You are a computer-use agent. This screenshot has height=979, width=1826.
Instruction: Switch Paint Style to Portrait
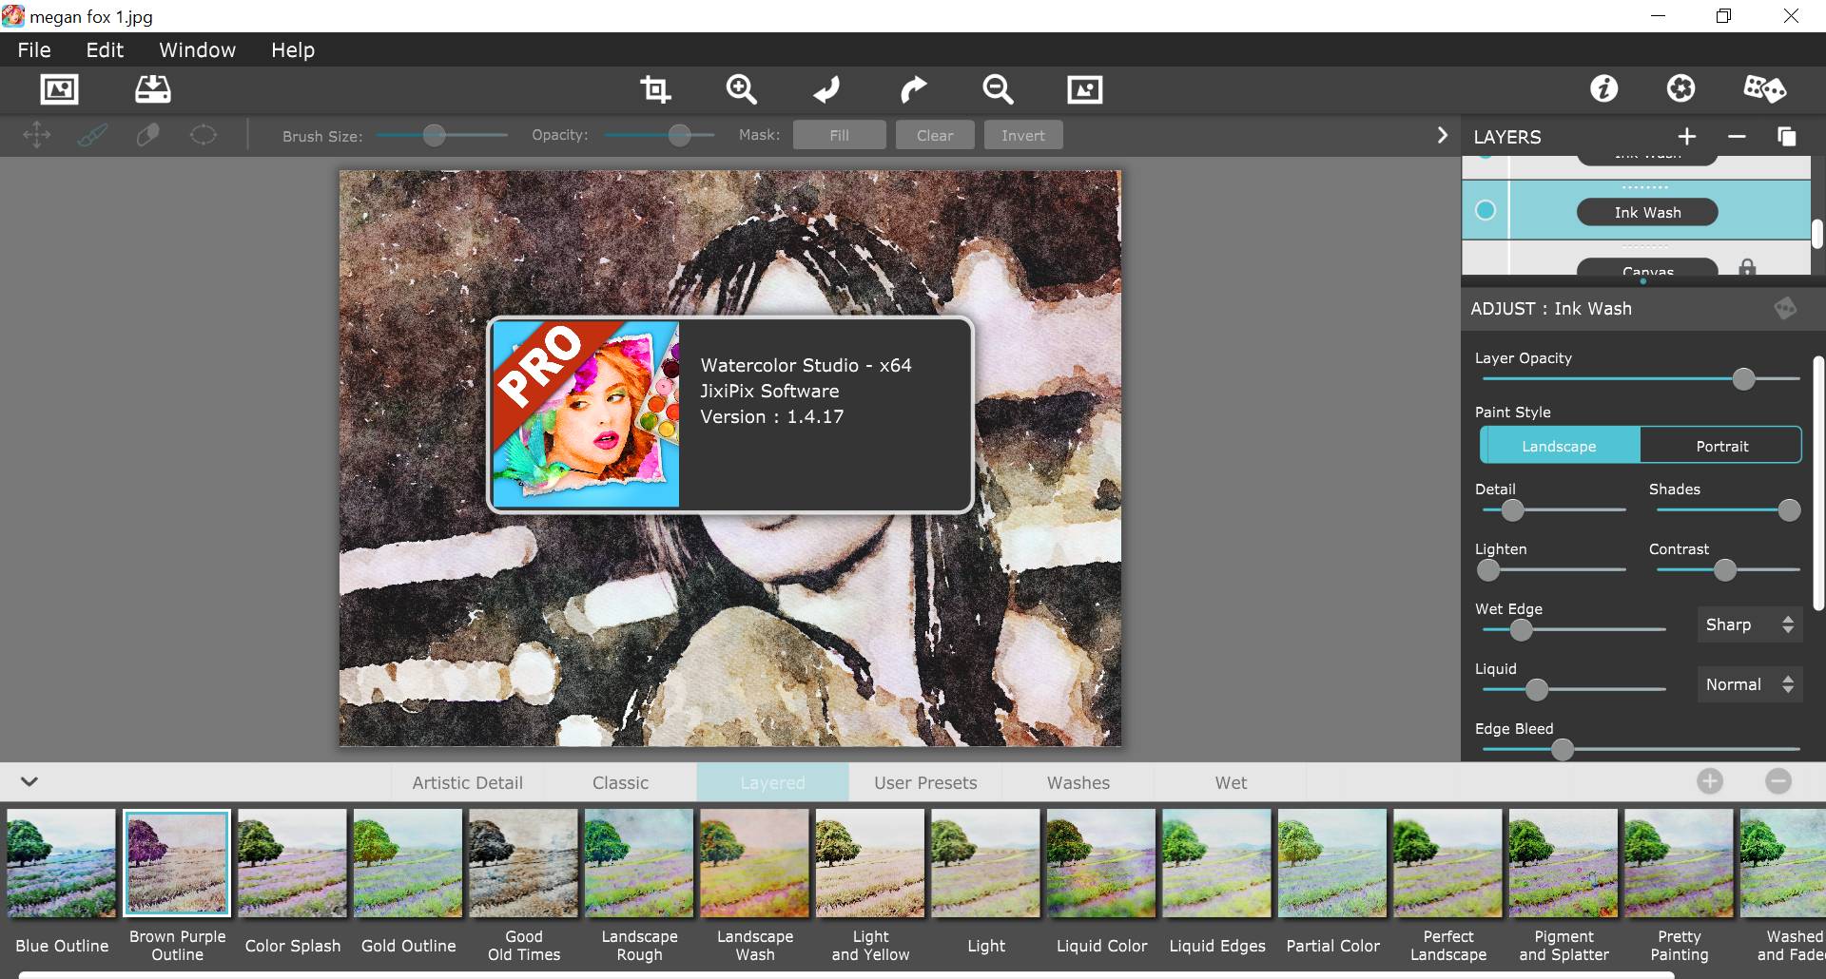(1721, 446)
